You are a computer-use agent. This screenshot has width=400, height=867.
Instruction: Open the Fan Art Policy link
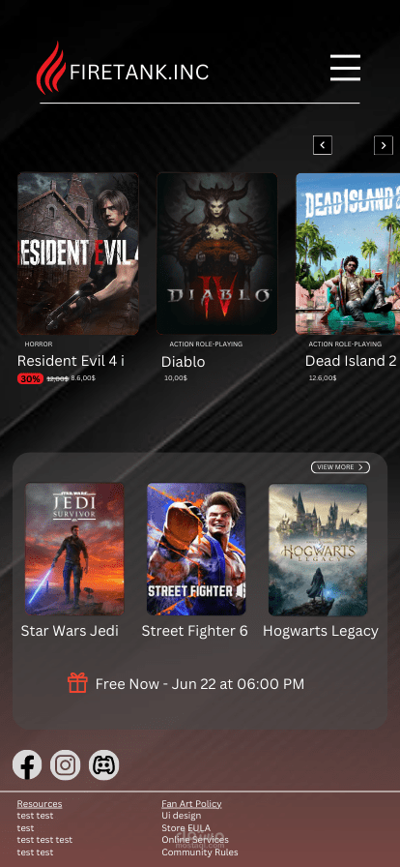pos(191,804)
